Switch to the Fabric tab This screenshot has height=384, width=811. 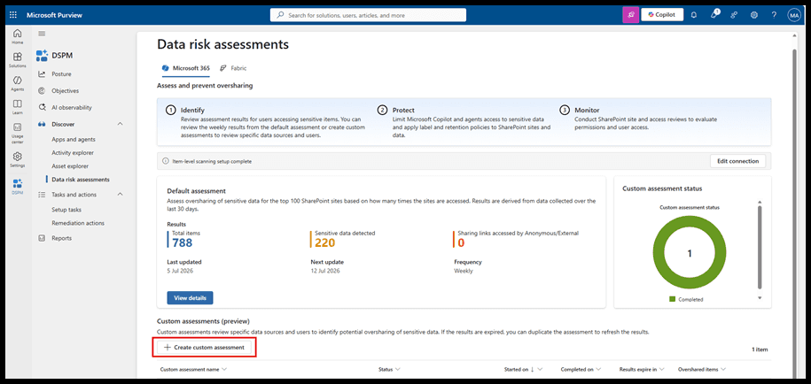(x=234, y=67)
